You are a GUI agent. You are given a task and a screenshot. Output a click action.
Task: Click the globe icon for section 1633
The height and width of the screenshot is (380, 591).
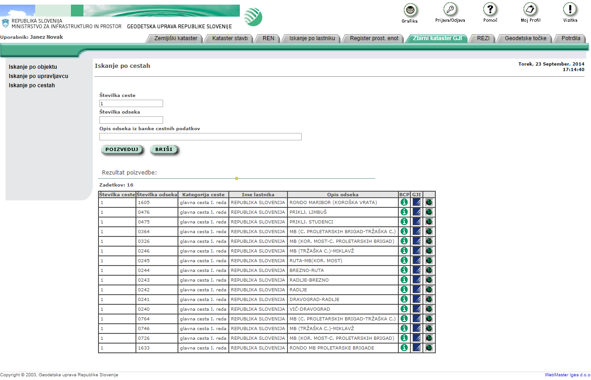(429, 348)
